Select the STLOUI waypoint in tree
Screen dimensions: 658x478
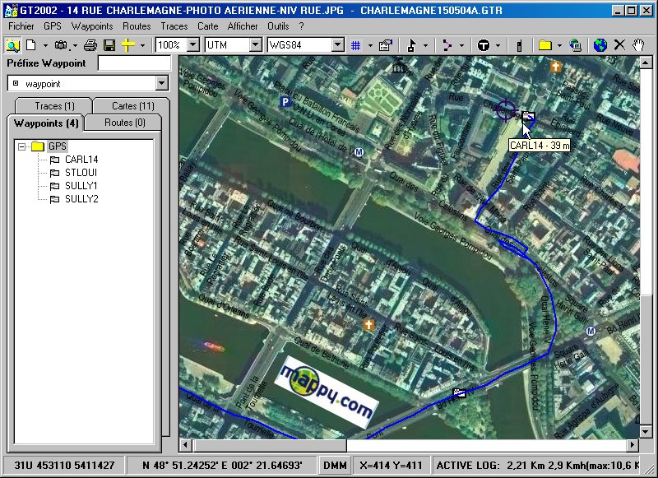(x=81, y=173)
